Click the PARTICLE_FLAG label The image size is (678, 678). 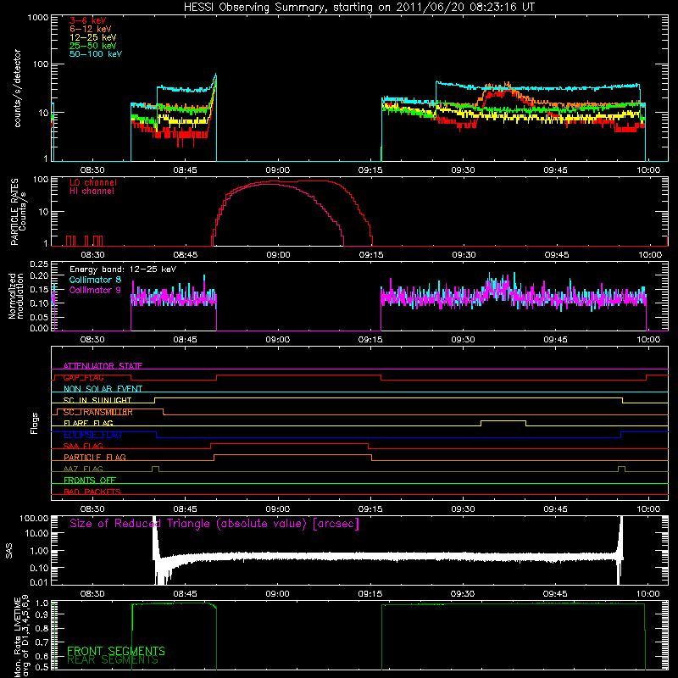coord(95,457)
